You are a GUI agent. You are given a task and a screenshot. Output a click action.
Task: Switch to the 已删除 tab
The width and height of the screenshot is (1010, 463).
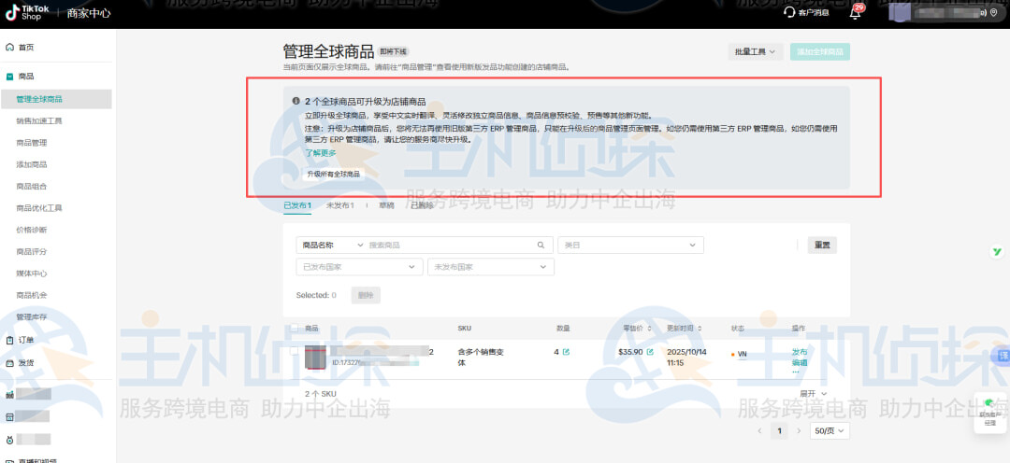coord(422,205)
